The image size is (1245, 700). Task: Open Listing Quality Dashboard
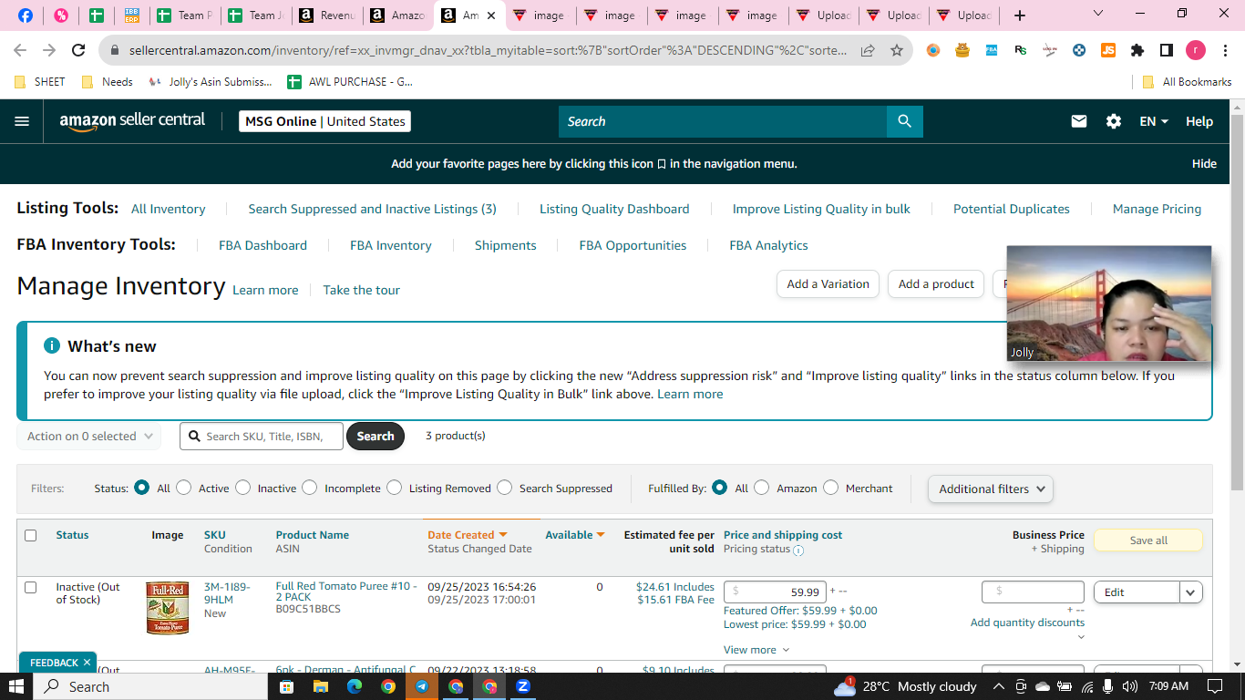(x=614, y=209)
